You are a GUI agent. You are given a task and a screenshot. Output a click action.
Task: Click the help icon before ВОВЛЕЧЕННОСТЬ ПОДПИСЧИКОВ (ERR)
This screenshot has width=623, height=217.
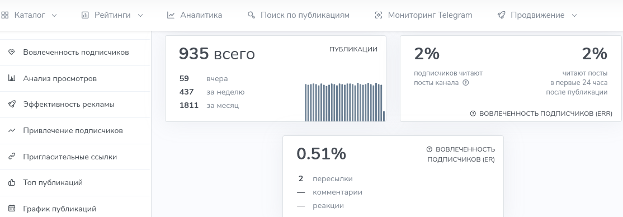(x=473, y=114)
